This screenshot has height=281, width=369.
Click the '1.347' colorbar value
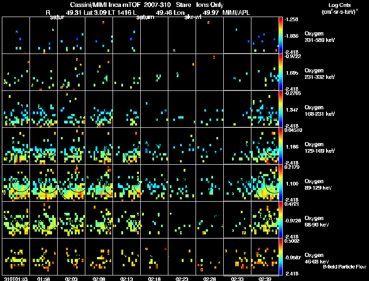pyautogui.click(x=292, y=110)
